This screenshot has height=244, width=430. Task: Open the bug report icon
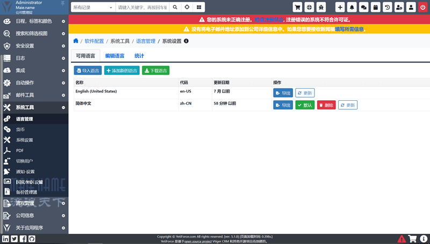[321, 8]
